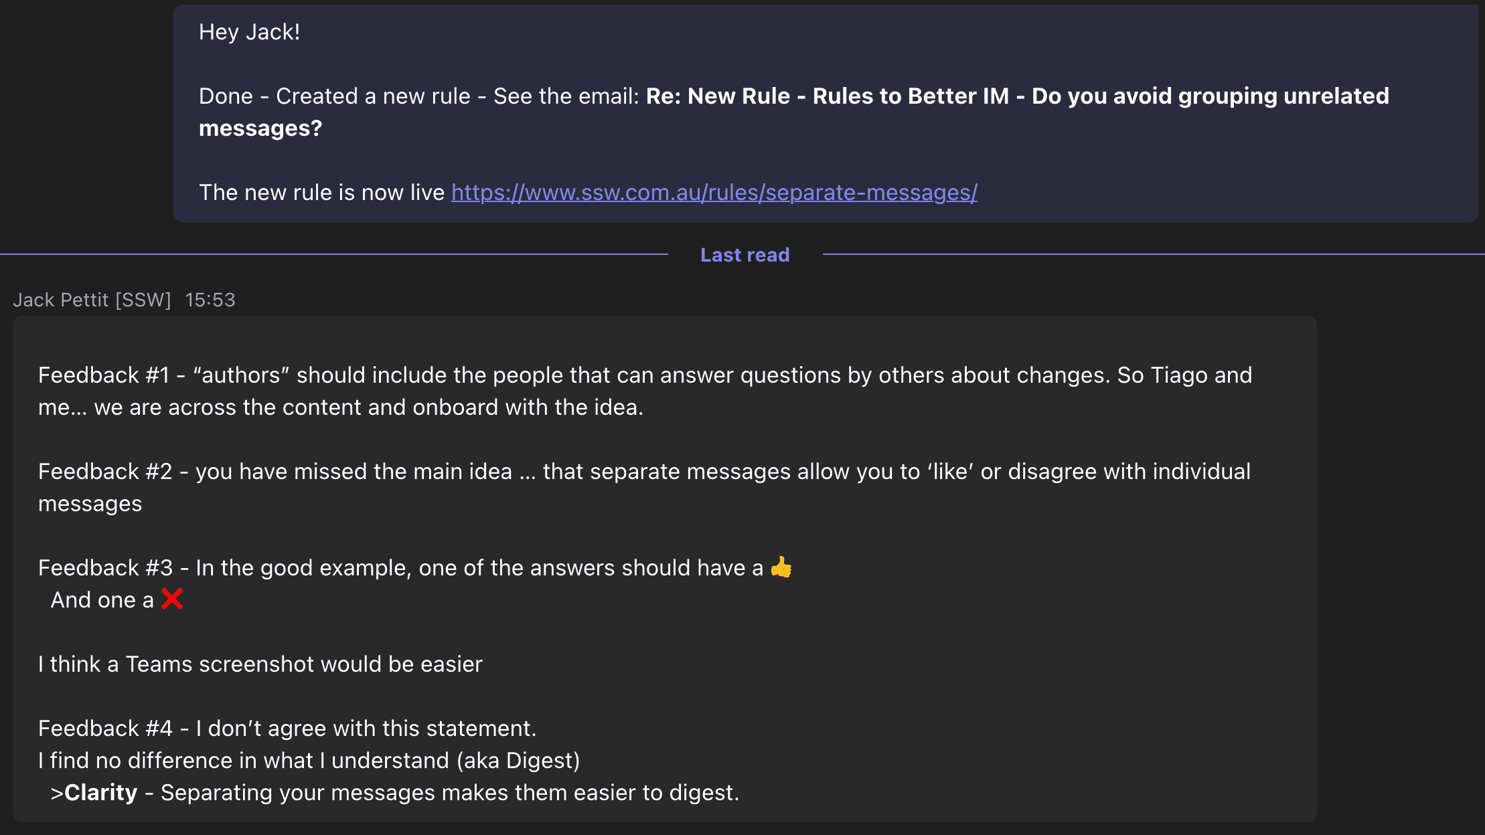The height and width of the screenshot is (835, 1485).
Task: Click the 15:53 message timestamp
Action: tap(210, 300)
